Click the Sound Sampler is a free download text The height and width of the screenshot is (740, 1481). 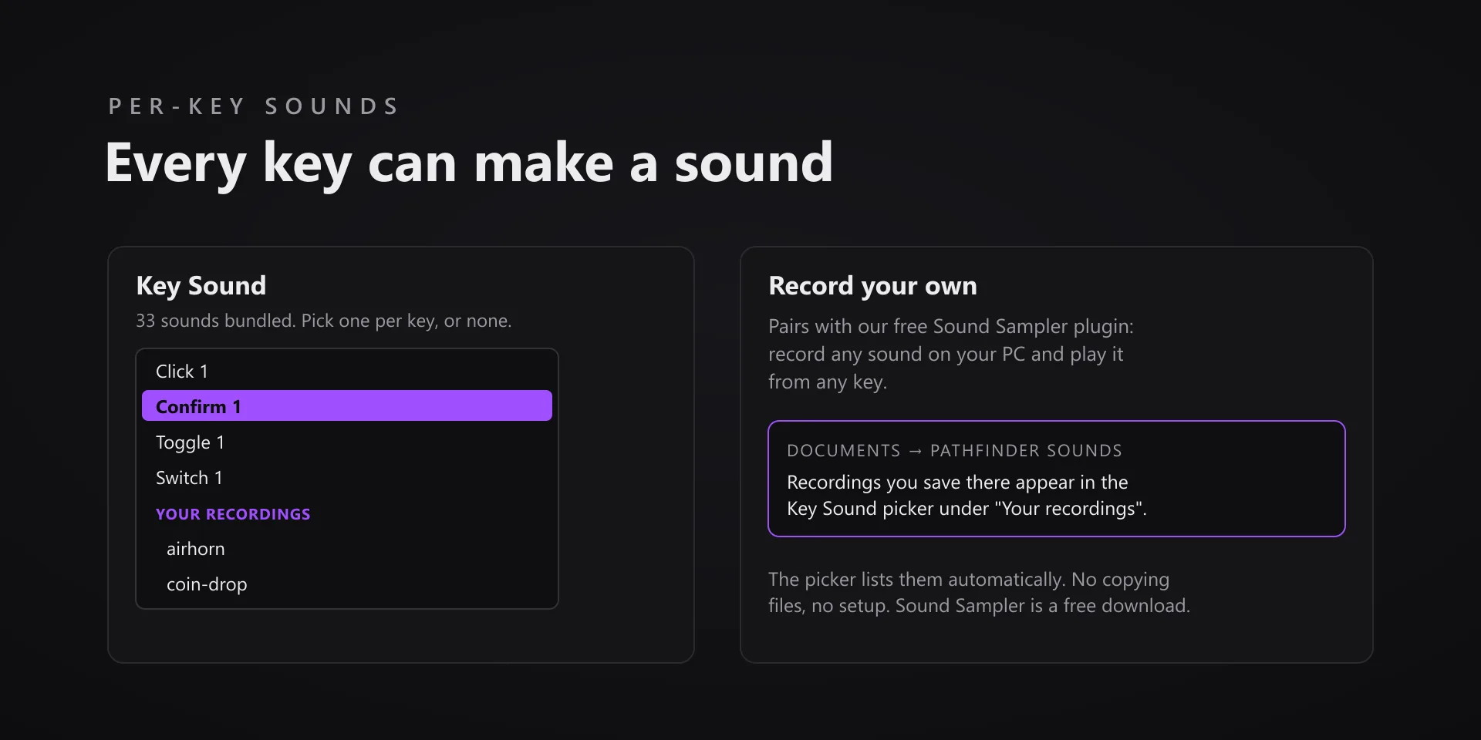tap(1042, 606)
